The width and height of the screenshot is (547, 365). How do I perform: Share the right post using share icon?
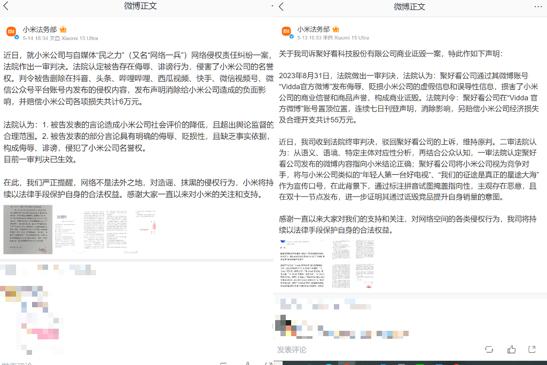point(532,349)
